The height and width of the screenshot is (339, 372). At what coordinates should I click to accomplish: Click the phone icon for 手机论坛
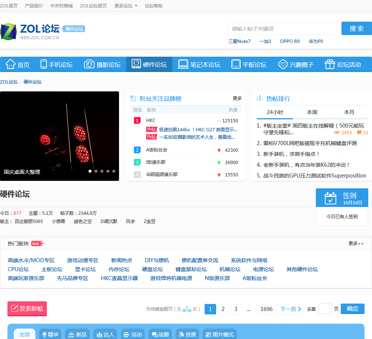coord(44,64)
